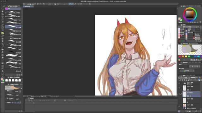Select the 2000 brush size preset
202x113 pixels.
[20, 81]
